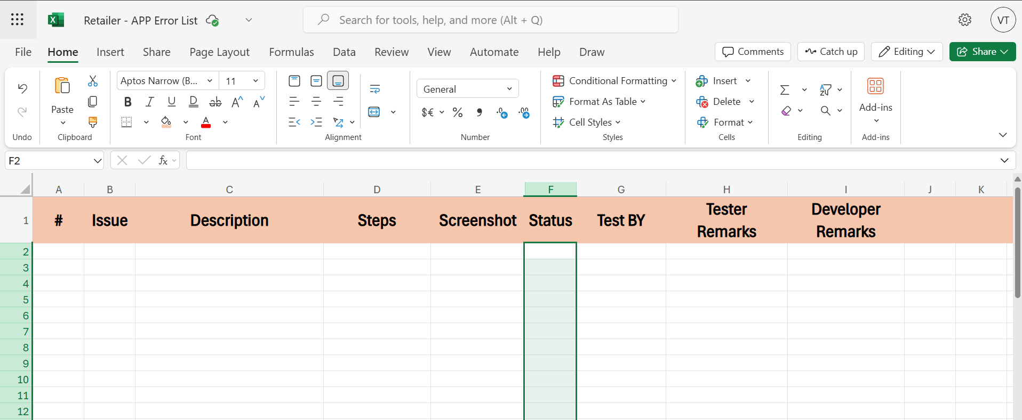1022x420 pixels.
Task: Apply the red font color swatch
Action: tap(206, 122)
